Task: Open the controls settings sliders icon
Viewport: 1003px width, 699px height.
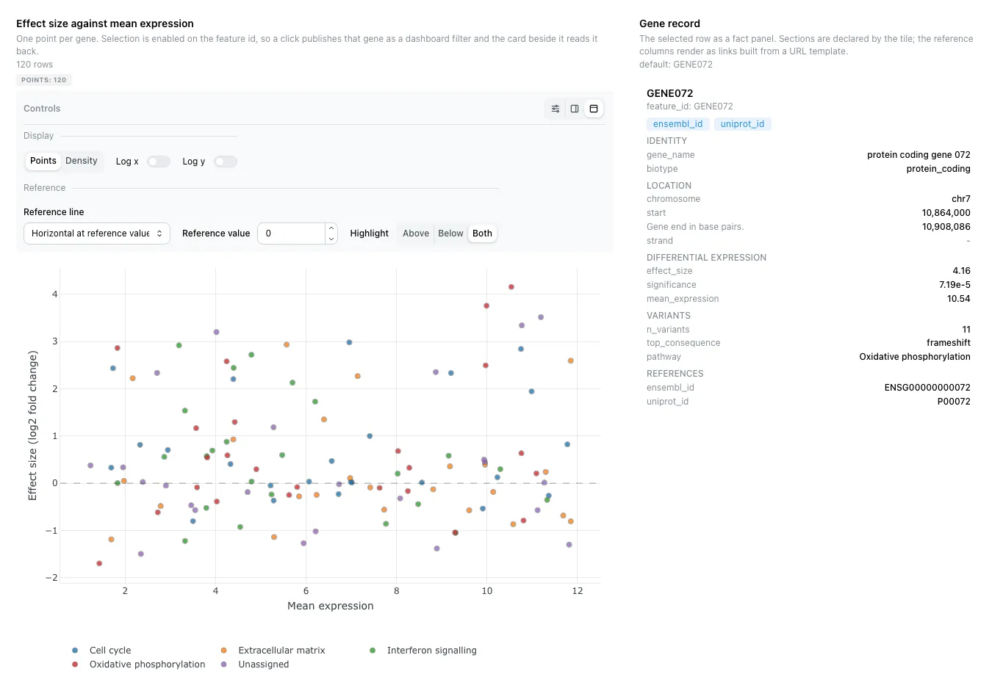Action: 556,109
